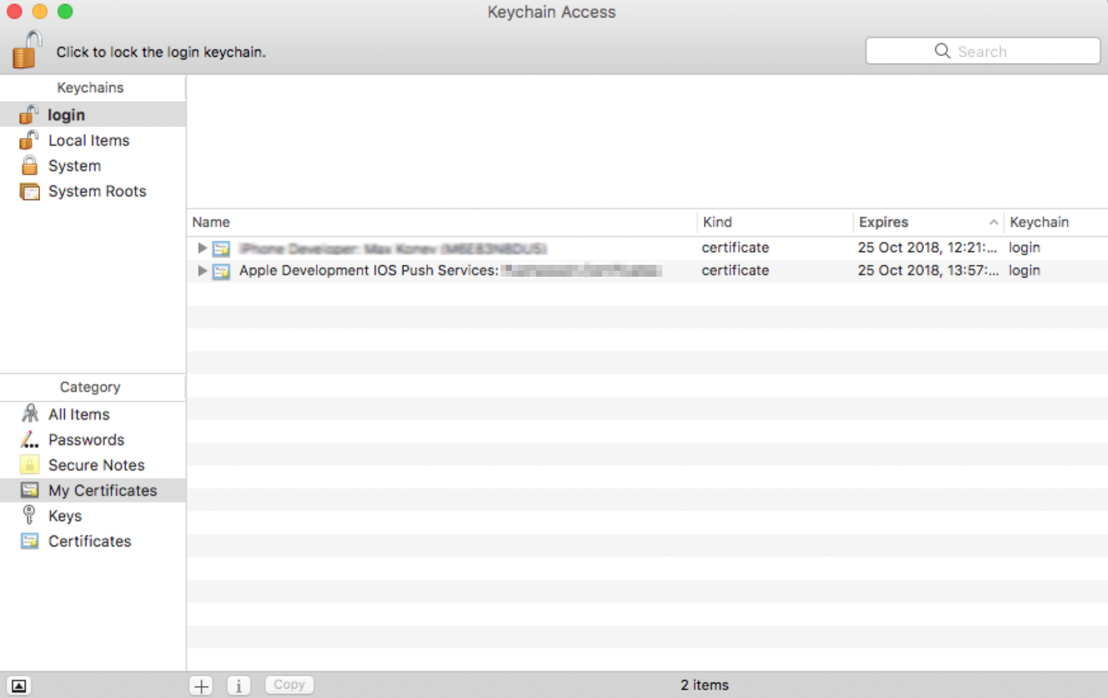This screenshot has height=698, width=1108.
Task: Focus the Search field
Action: pos(982,51)
